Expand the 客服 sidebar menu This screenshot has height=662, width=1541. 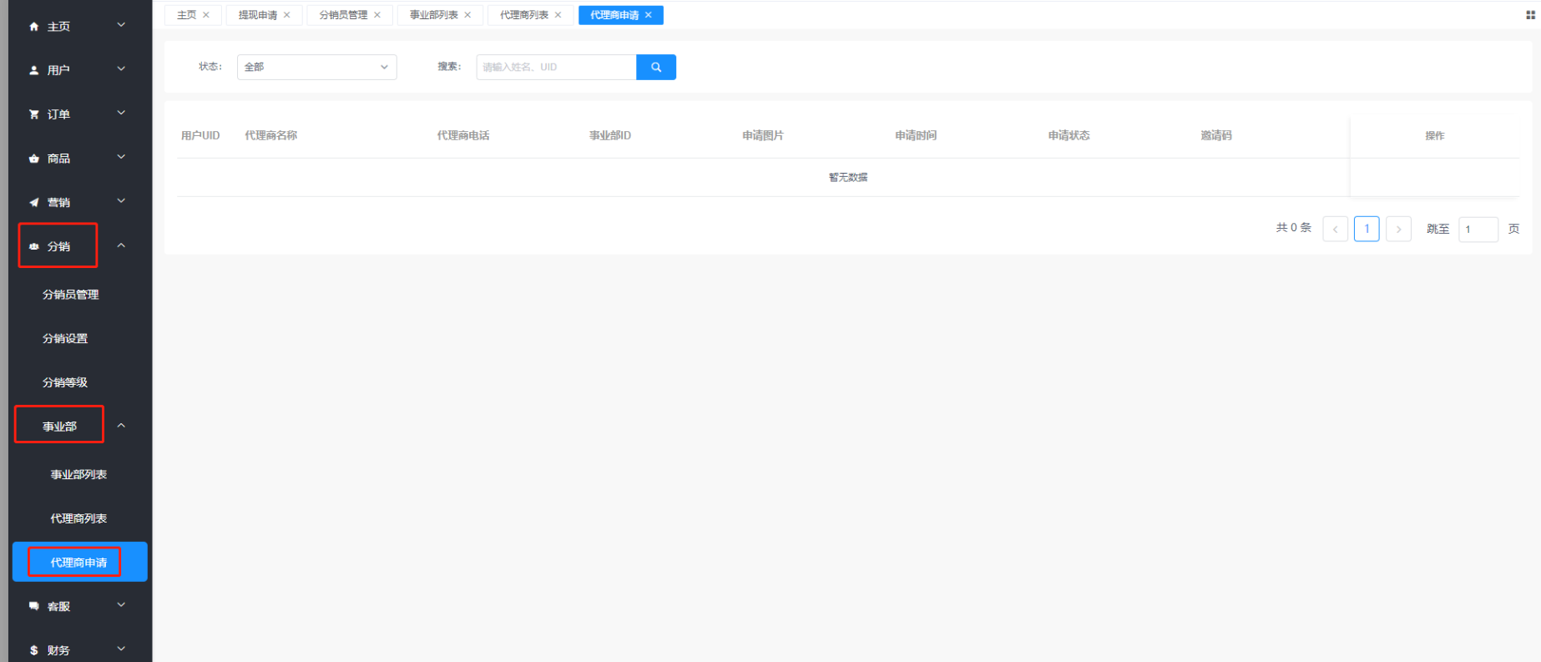click(x=121, y=605)
